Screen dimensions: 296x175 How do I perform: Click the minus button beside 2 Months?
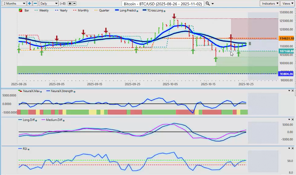pyautogui.click(x=35, y=3)
